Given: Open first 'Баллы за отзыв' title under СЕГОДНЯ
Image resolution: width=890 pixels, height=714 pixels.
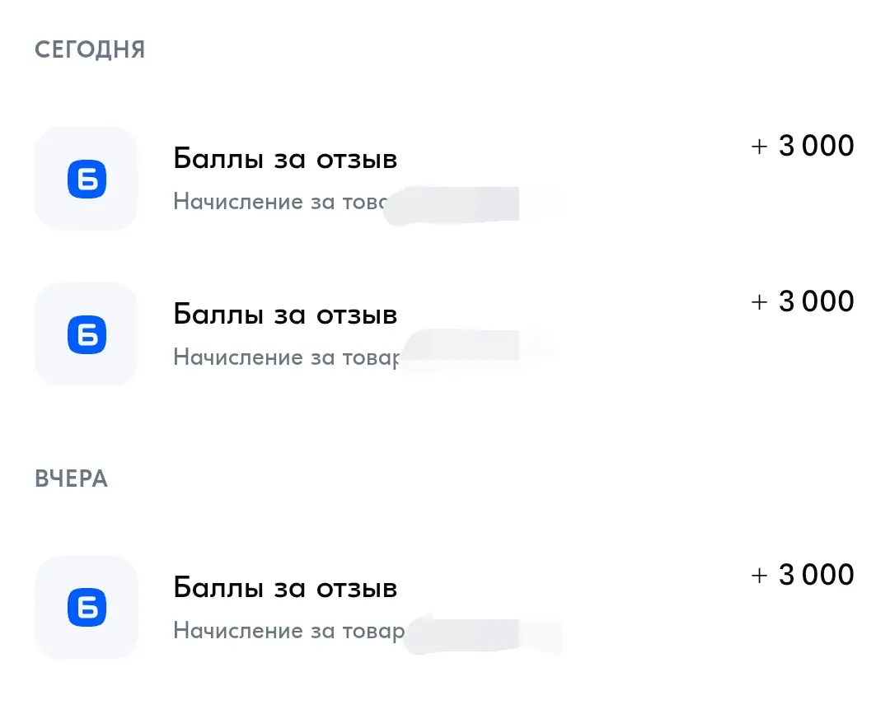Looking at the screenshot, I should pyautogui.click(x=285, y=159).
